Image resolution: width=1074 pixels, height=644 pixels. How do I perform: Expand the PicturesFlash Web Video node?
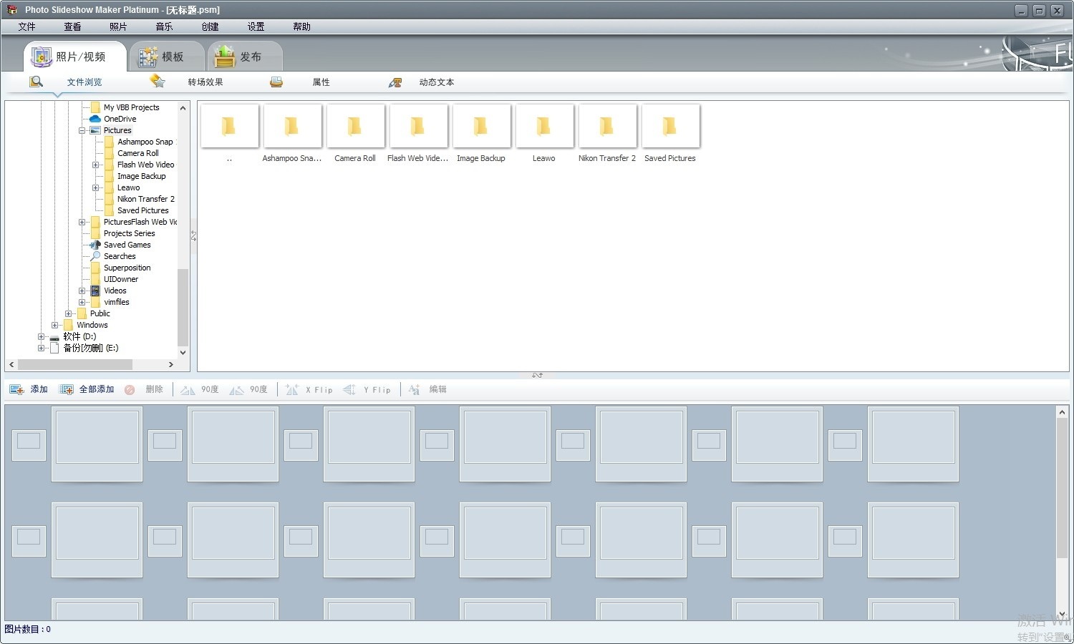click(82, 222)
